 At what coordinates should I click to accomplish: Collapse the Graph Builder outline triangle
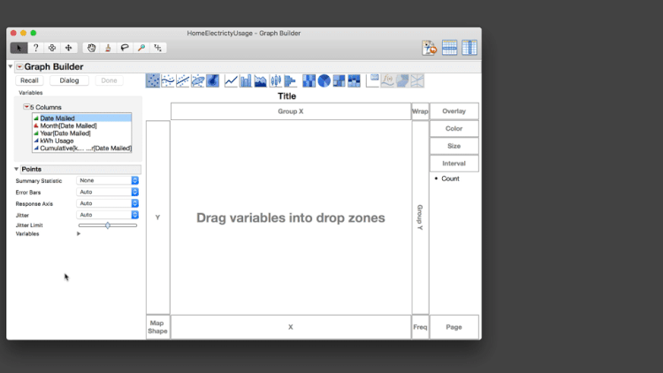pos(11,66)
